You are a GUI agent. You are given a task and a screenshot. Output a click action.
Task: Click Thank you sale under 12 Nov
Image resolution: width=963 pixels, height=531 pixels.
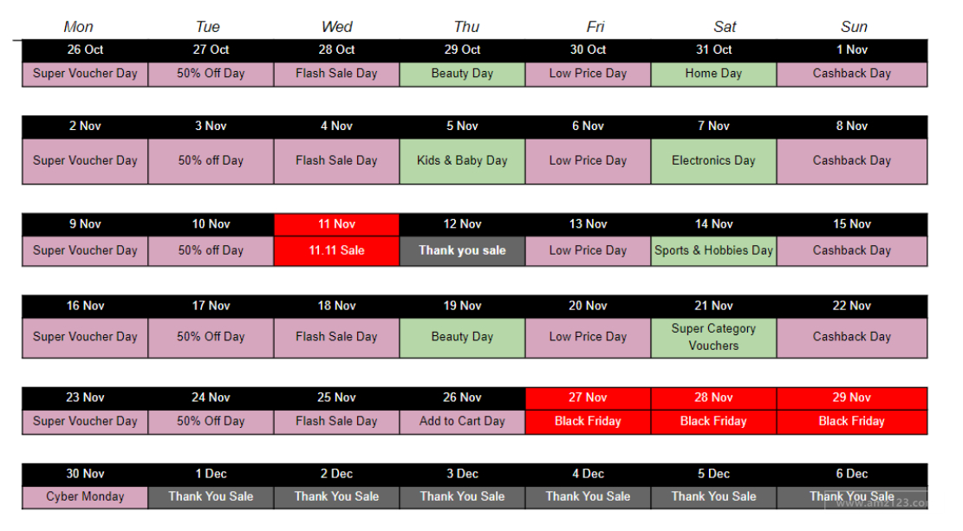462,250
